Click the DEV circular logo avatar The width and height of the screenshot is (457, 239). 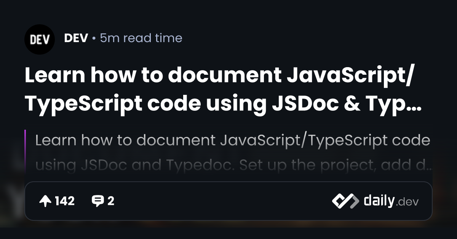coord(40,39)
